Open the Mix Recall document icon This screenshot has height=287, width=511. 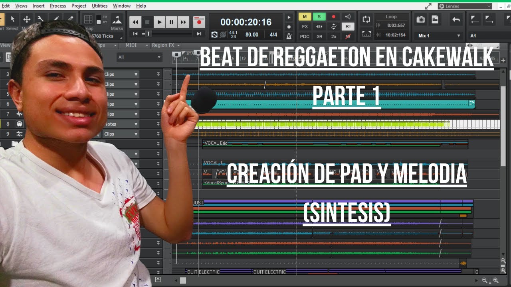435,20
